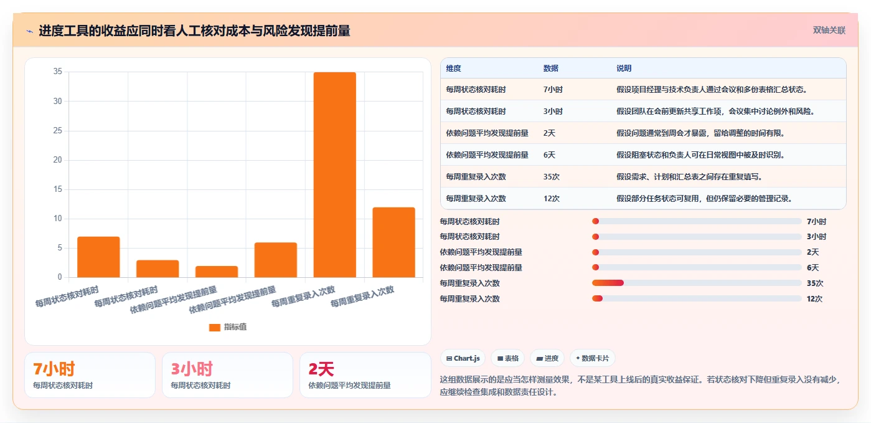
Task: Click the 表格 chip's table icon
Action: pyautogui.click(x=500, y=358)
